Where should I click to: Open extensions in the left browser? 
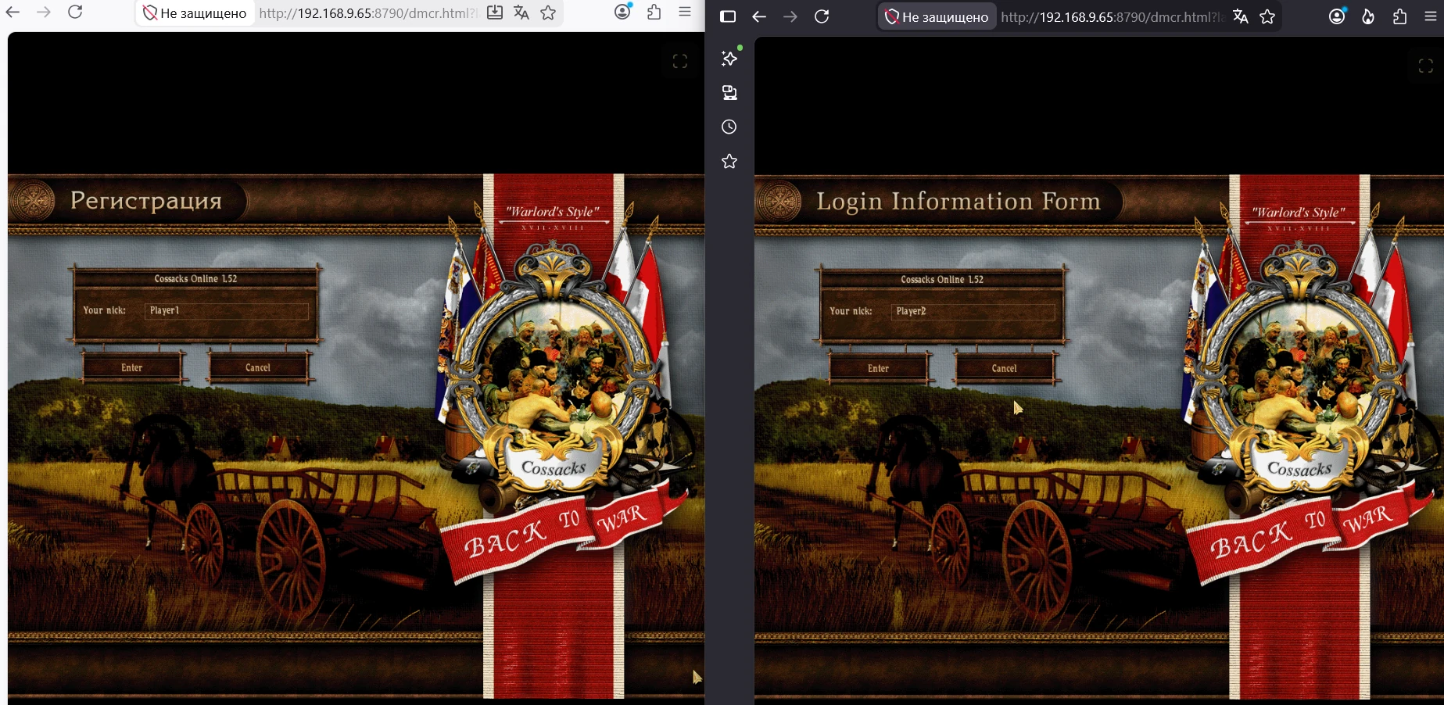[x=654, y=12]
